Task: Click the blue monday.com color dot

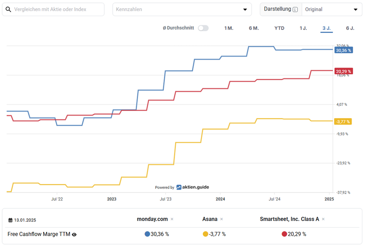Action: coord(147,234)
